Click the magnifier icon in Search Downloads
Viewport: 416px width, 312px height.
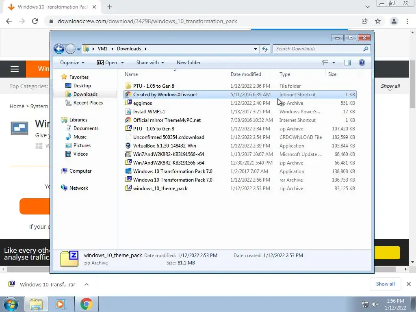[366, 49]
